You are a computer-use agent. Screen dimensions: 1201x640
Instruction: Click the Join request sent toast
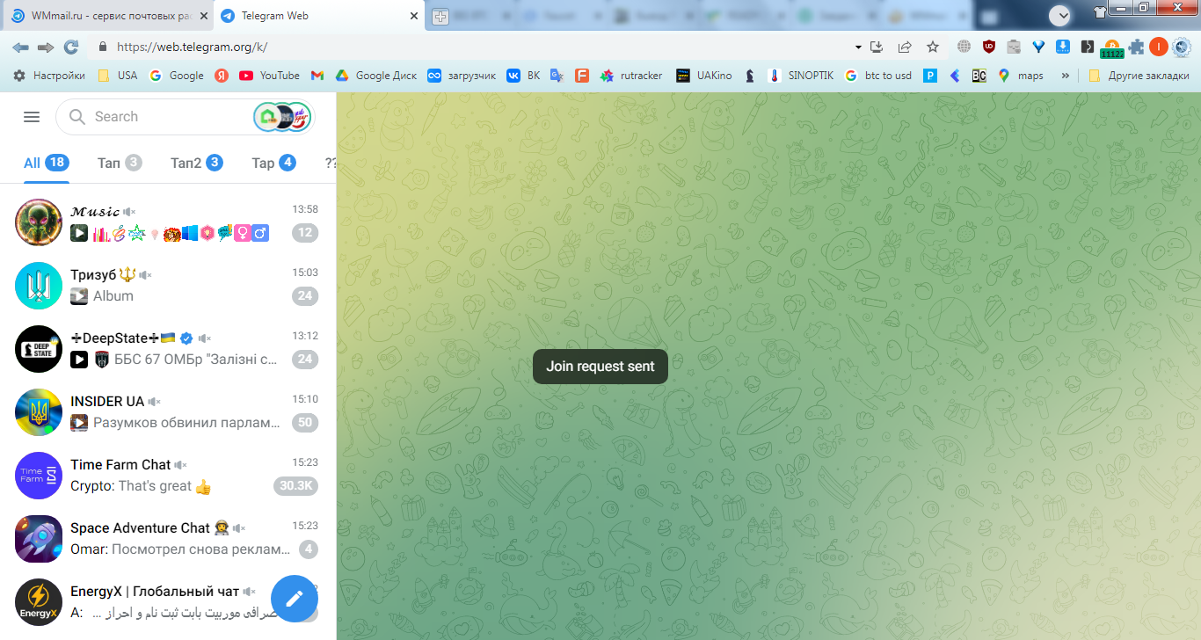[x=600, y=367]
